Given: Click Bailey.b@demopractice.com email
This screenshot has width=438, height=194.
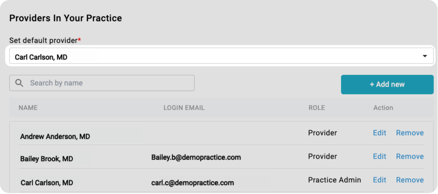Looking at the screenshot, I should [196, 157].
